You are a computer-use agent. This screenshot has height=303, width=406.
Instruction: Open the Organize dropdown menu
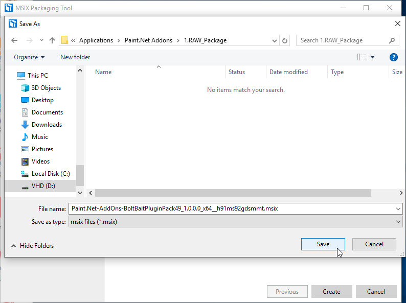(29, 57)
